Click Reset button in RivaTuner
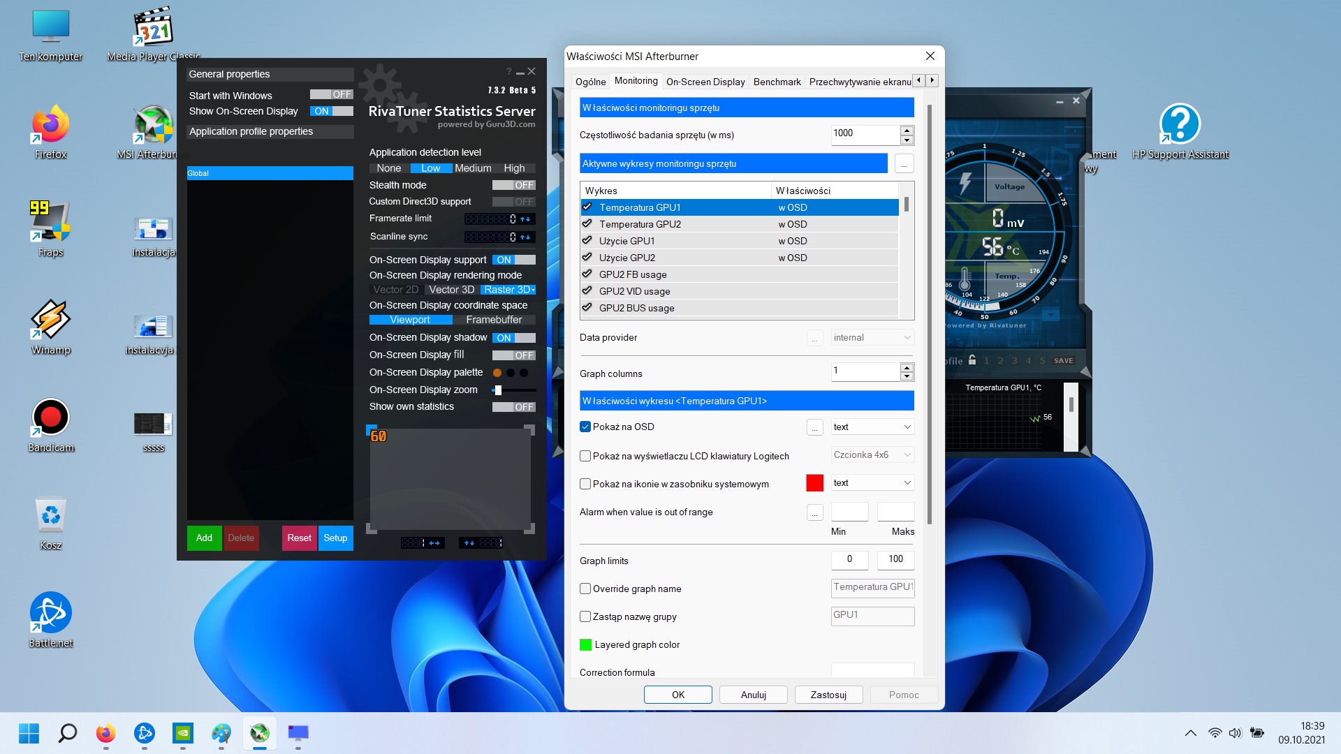Viewport: 1341px width, 754px height. click(299, 538)
